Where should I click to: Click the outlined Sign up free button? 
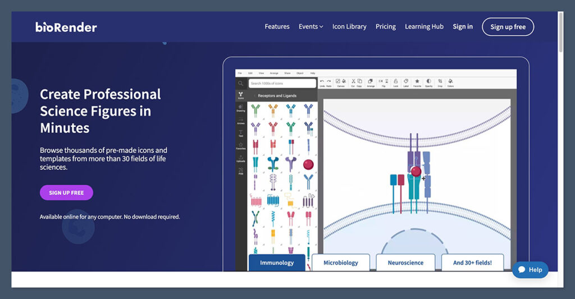pyautogui.click(x=508, y=27)
